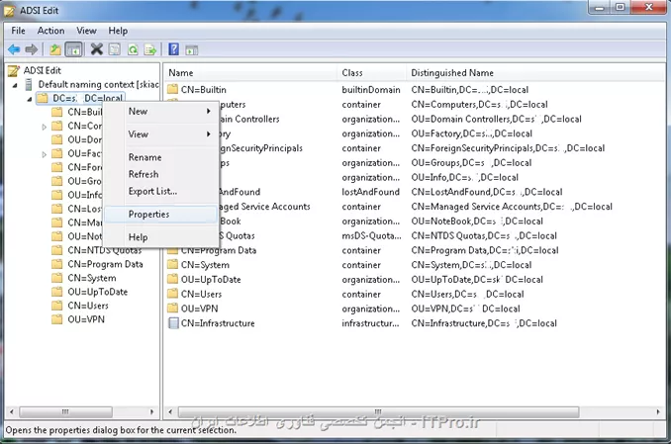Open Properties via the toolbar sheet icon
The image size is (671, 444).
[x=115, y=49]
